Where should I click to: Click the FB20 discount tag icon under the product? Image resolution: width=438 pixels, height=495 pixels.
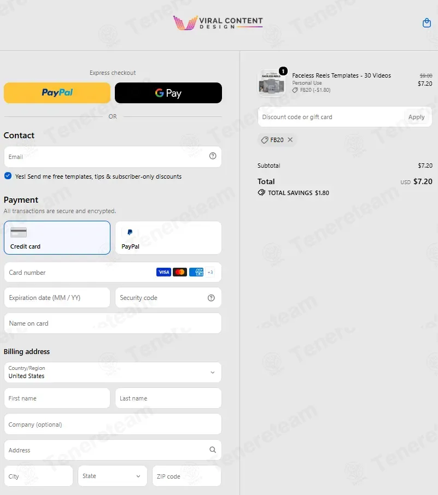pos(295,90)
